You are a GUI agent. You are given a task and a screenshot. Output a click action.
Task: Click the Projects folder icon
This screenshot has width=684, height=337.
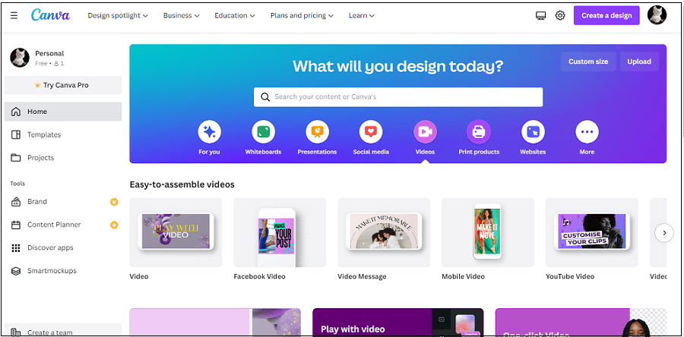[x=16, y=158]
